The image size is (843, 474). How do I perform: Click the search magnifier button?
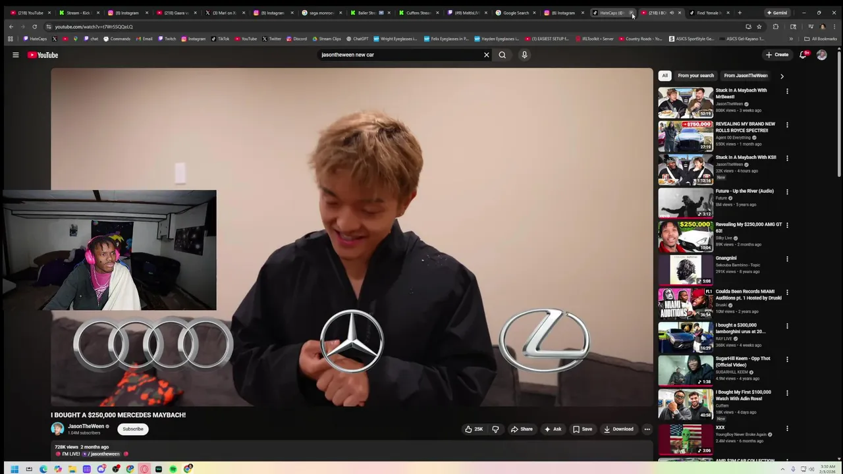tap(503, 55)
